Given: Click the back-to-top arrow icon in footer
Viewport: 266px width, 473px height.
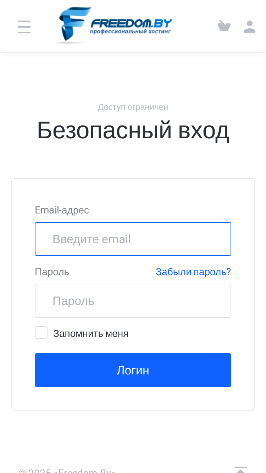Looking at the screenshot, I should pyautogui.click(x=240, y=469).
